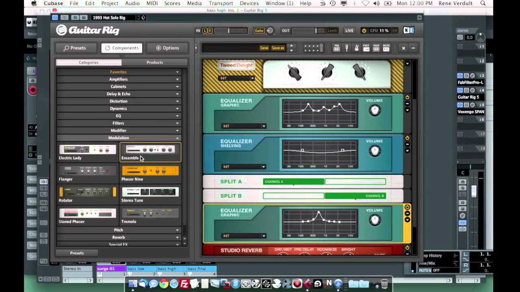Select the Stoned Phaser component
The image size is (520, 292).
[87, 216]
